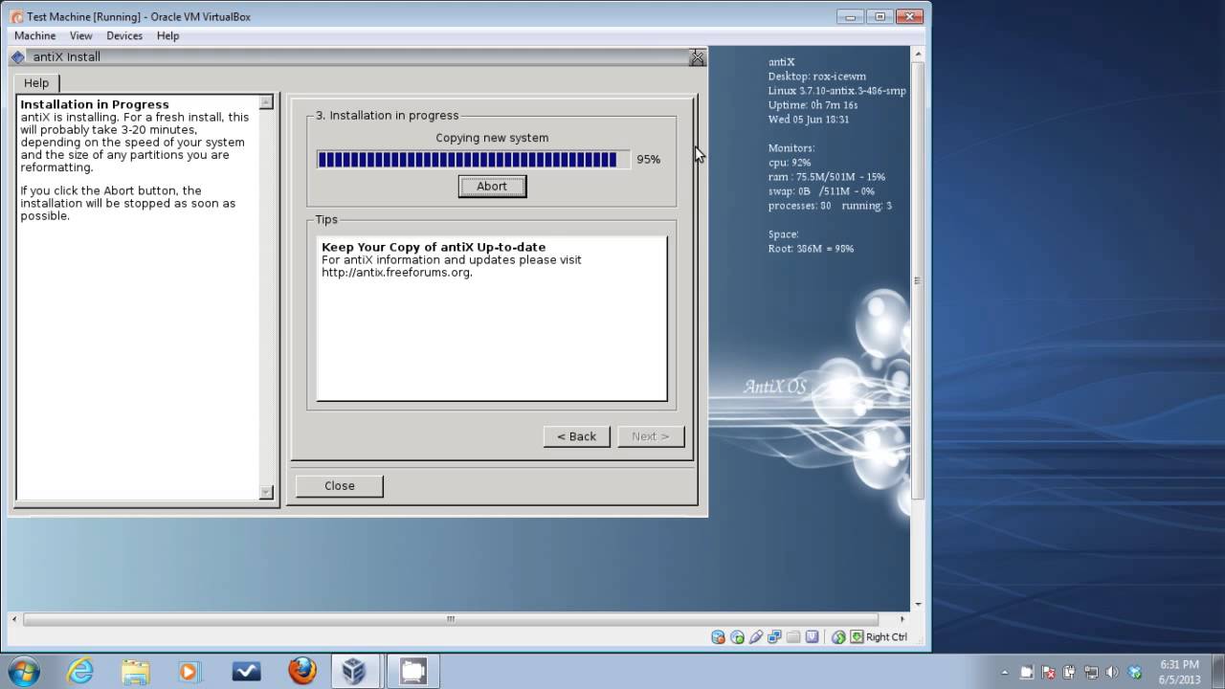The height and width of the screenshot is (689, 1225).
Task: Go back with the < Back button
Action: coord(577,435)
